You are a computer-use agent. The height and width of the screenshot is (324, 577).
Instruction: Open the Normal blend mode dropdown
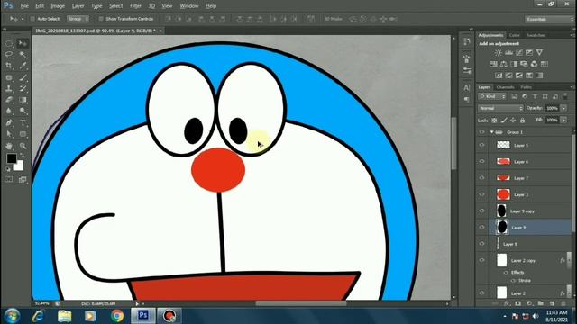[x=500, y=108]
